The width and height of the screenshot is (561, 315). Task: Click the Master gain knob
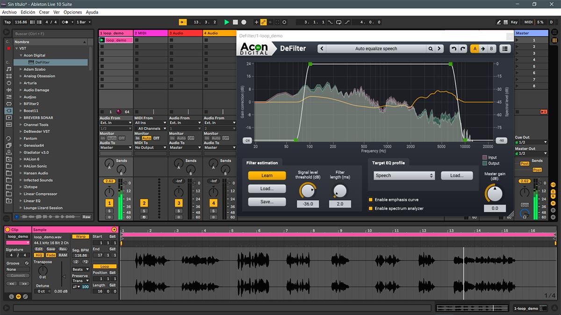coord(495,193)
